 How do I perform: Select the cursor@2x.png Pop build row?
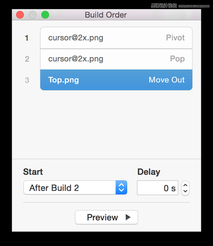[116, 59]
